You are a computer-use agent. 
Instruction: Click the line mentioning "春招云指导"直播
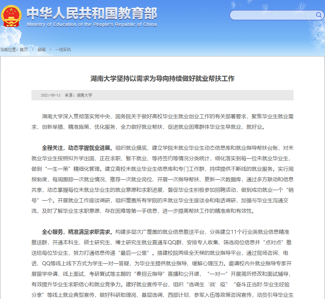coord(162,274)
